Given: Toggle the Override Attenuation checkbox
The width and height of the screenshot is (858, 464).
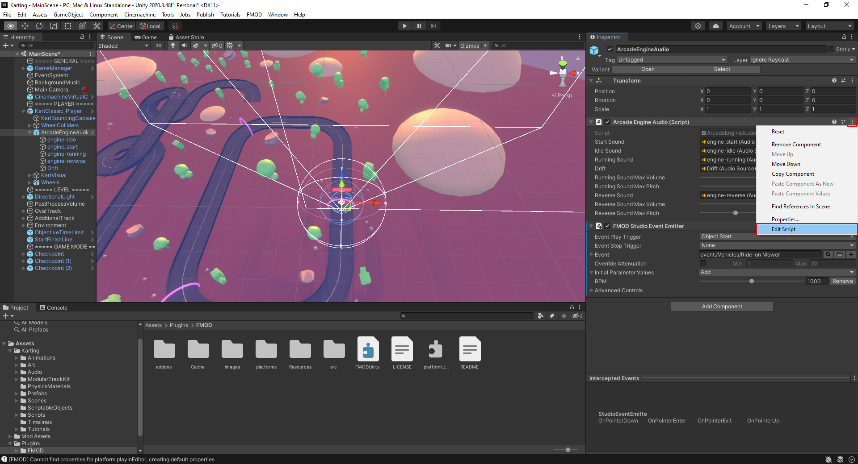Looking at the screenshot, I should [703, 263].
